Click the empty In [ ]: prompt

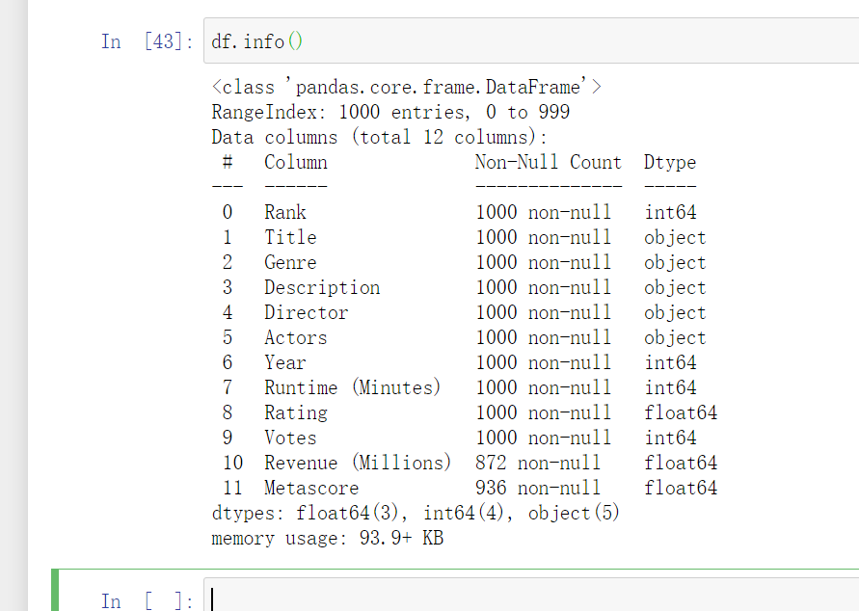point(147,601)
